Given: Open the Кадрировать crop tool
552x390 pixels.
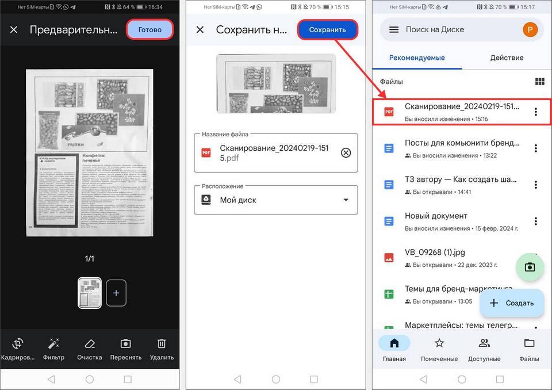Looking at the screenshot, I should 18,349.
